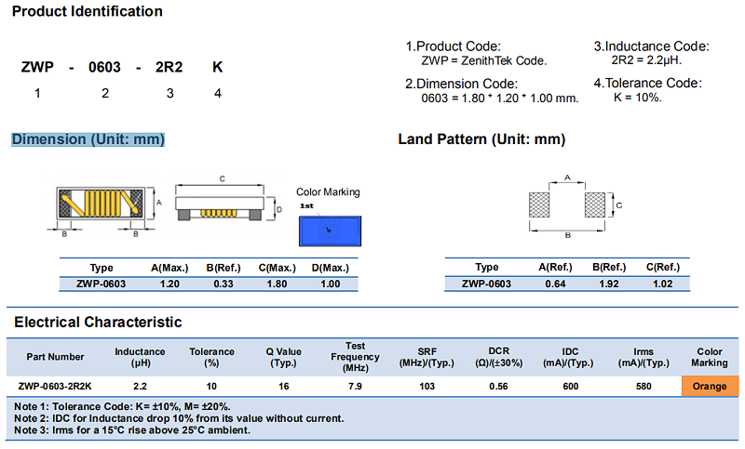
Task: Click the "Tolerance (%)" column header
Action: [x=212, y=358]
